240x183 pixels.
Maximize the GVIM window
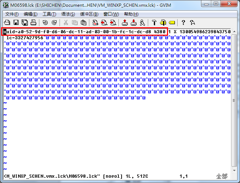click(216, 4)
